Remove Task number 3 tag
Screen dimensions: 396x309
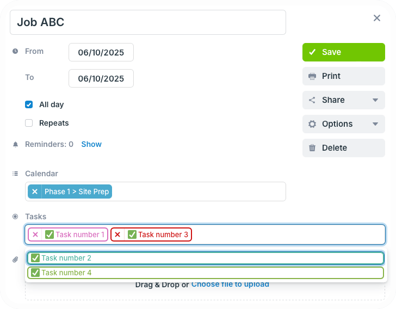117,234
